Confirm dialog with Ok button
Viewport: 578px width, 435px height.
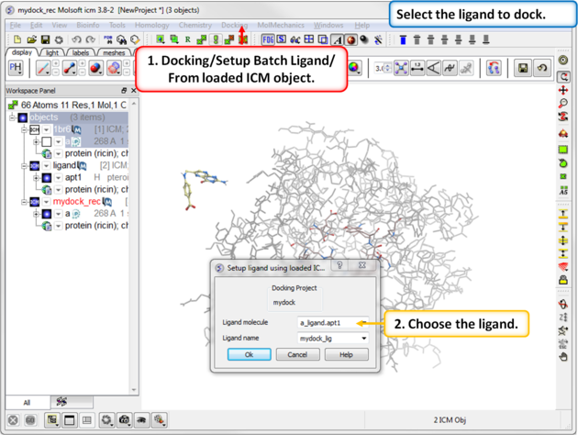pos(250,354)
